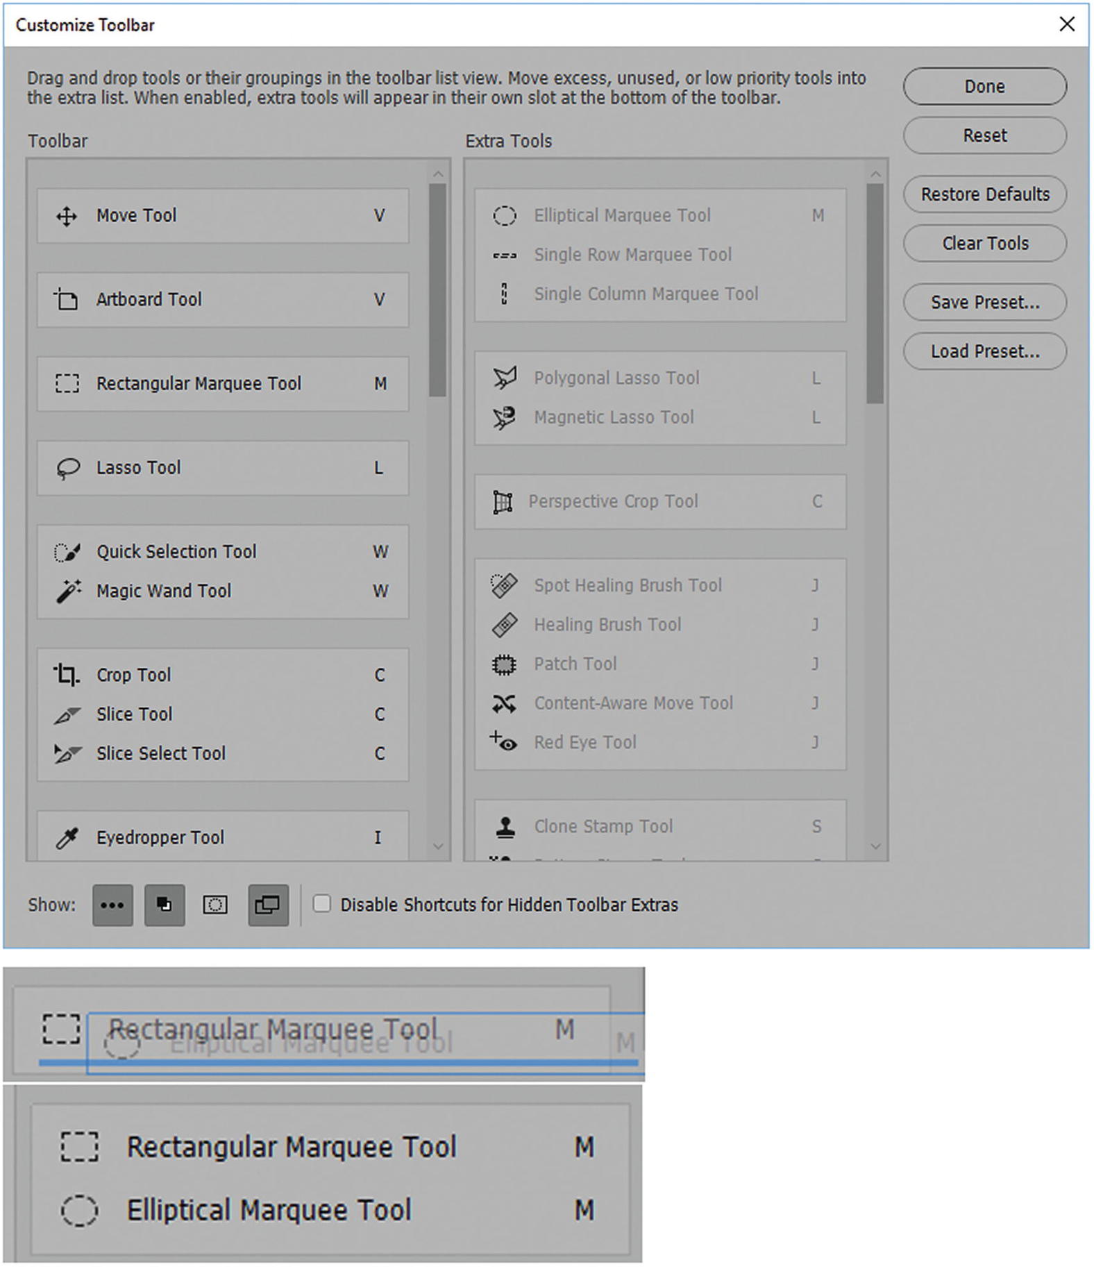Click the Done button
The width and height of the screenshot is (1094, 1267).
(x=984, y=87)
